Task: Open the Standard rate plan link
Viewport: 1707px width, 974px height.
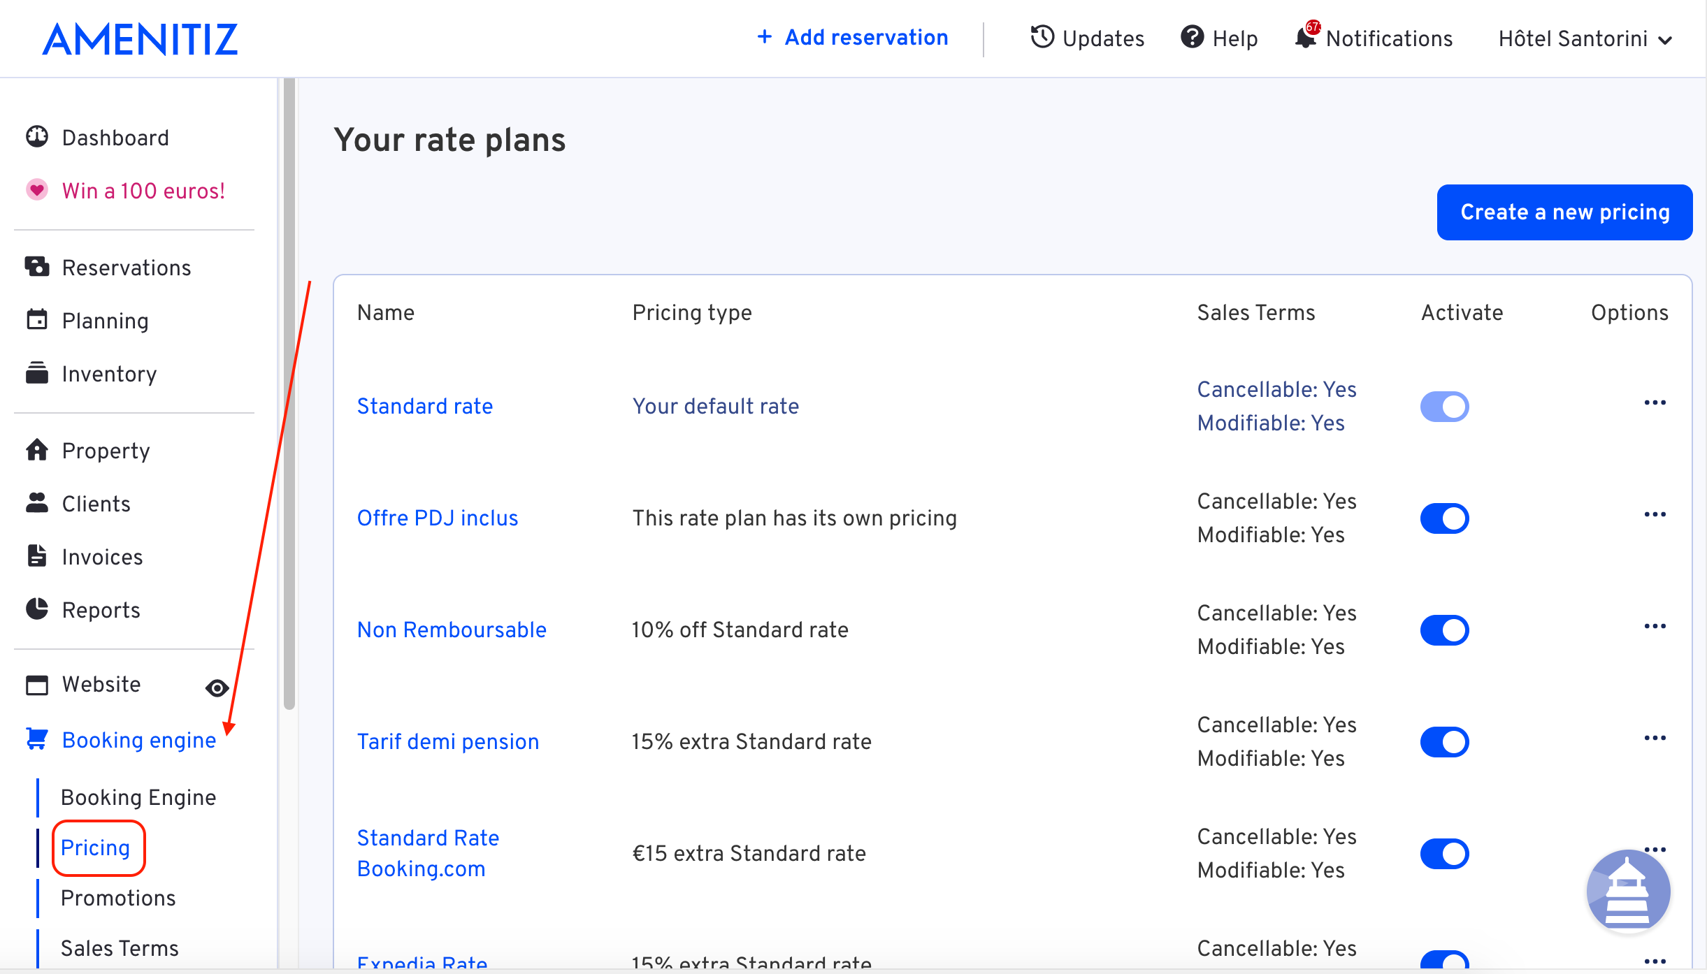Action: [425, 406]
